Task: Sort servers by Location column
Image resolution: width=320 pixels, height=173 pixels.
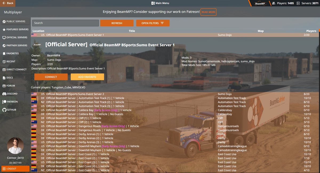Action: pos(38,31)
